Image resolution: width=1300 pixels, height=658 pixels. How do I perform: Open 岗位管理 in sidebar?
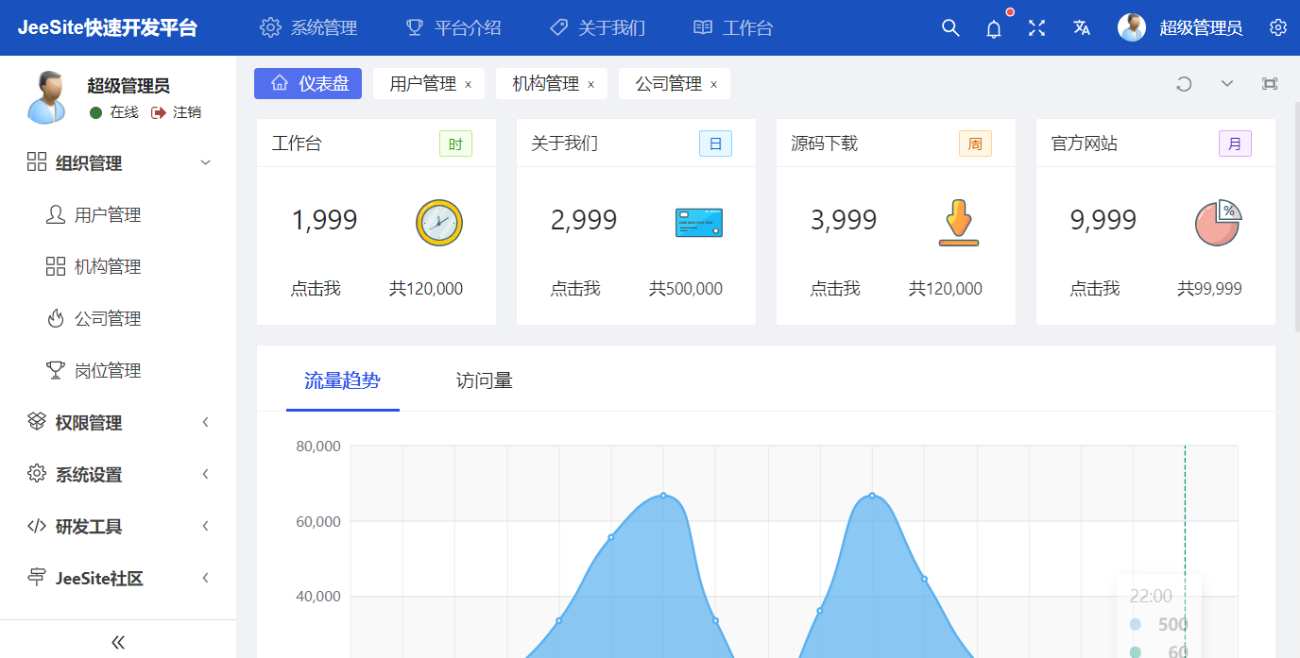[x=118, y=371]
